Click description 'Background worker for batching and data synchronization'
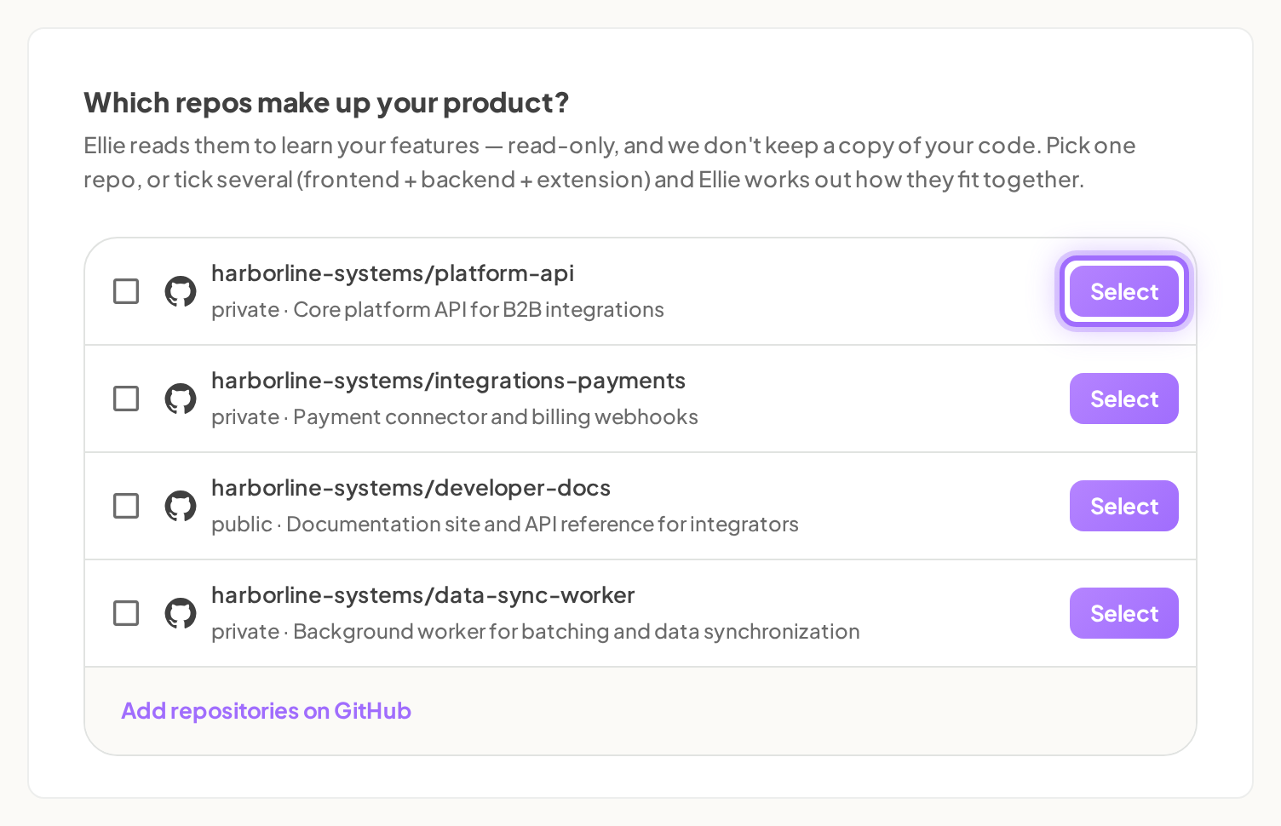1281x826 pixels. tap(577, 632)
